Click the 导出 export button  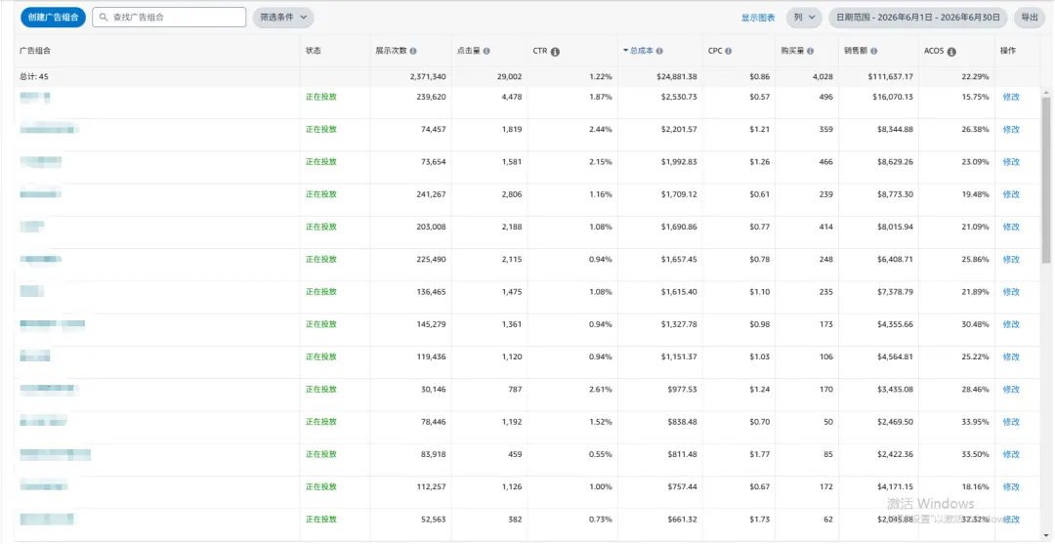[1030, 18]
